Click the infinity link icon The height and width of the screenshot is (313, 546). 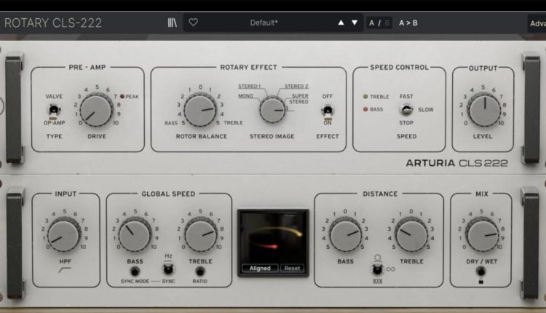[391, 269]
